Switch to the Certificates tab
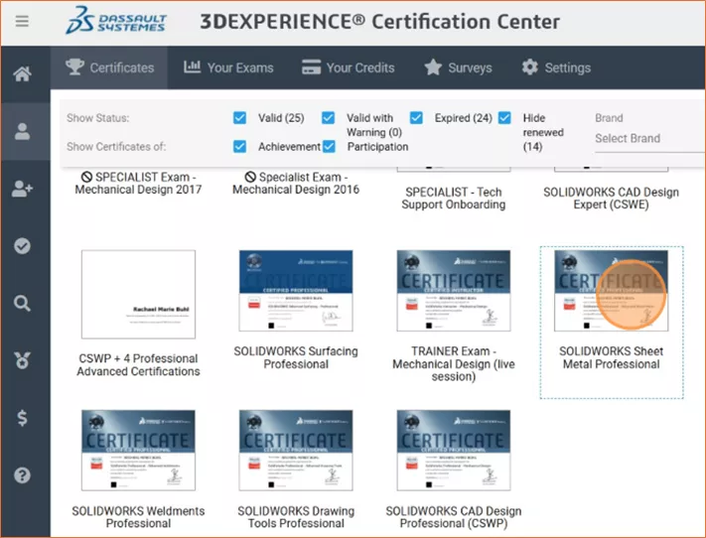This screenshot has width=706, height=538. (x=109, y=67)
